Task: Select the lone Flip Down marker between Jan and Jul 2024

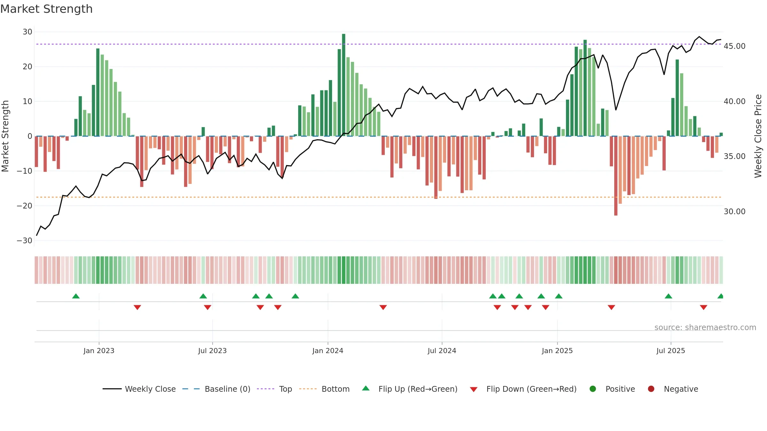Action: coord(383,307)
